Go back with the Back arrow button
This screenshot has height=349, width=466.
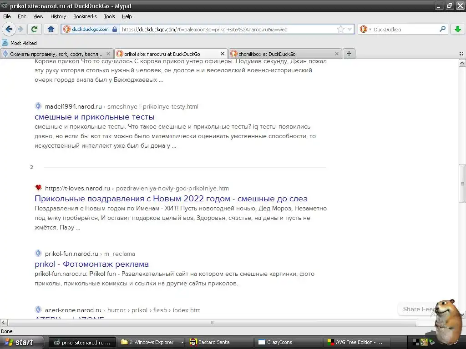pyautogui.click(x=9, y=29)
